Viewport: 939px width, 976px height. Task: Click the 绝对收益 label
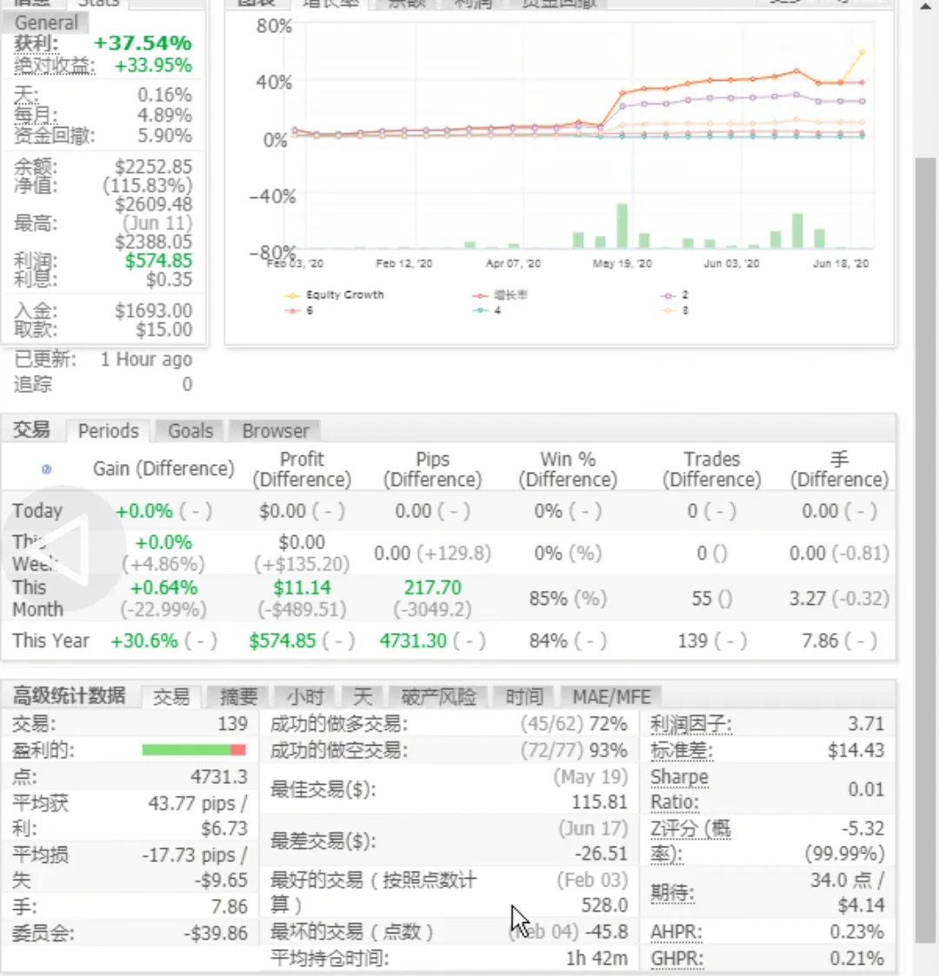54,65
